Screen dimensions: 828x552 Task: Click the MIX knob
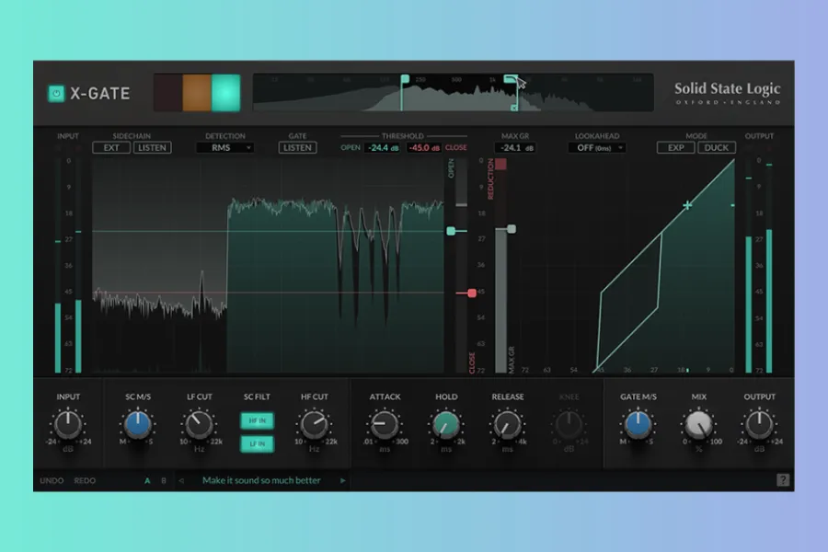click(698, 424)
